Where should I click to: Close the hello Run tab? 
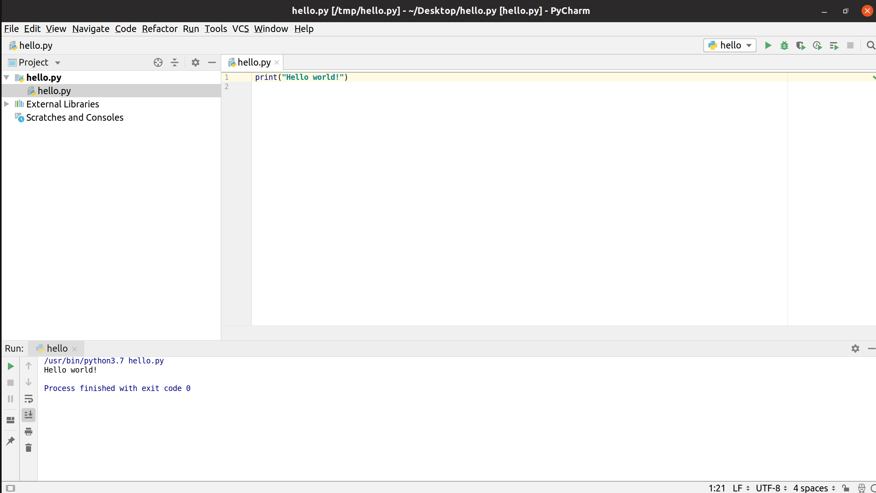(74, 349)
